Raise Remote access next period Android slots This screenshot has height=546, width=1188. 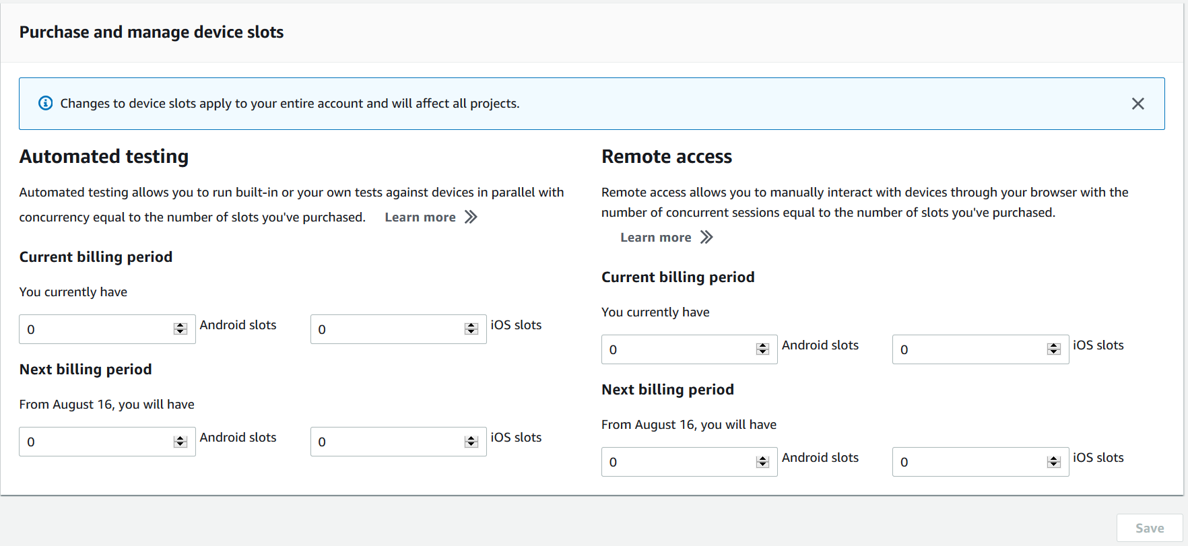(762, 458)
